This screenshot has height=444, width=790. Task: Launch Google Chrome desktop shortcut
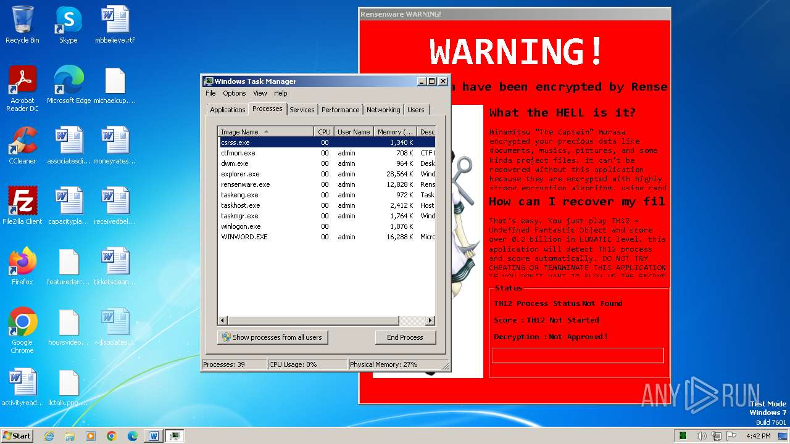tap(22, 331)
